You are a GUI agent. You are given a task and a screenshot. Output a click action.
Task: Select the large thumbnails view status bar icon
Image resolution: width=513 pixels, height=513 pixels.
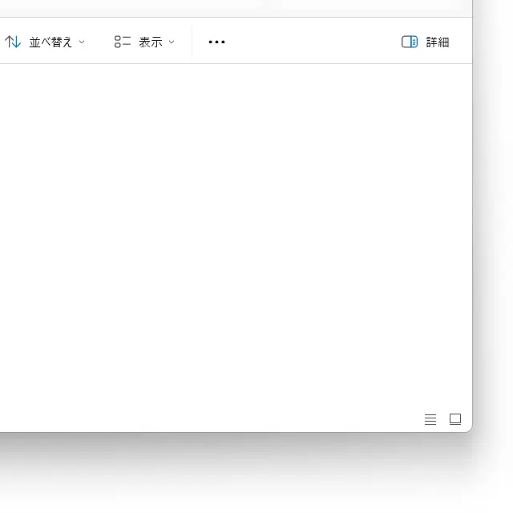(455, 419)
